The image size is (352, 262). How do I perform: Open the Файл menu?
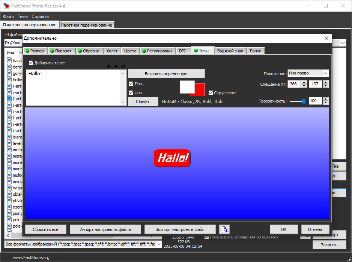8,16
